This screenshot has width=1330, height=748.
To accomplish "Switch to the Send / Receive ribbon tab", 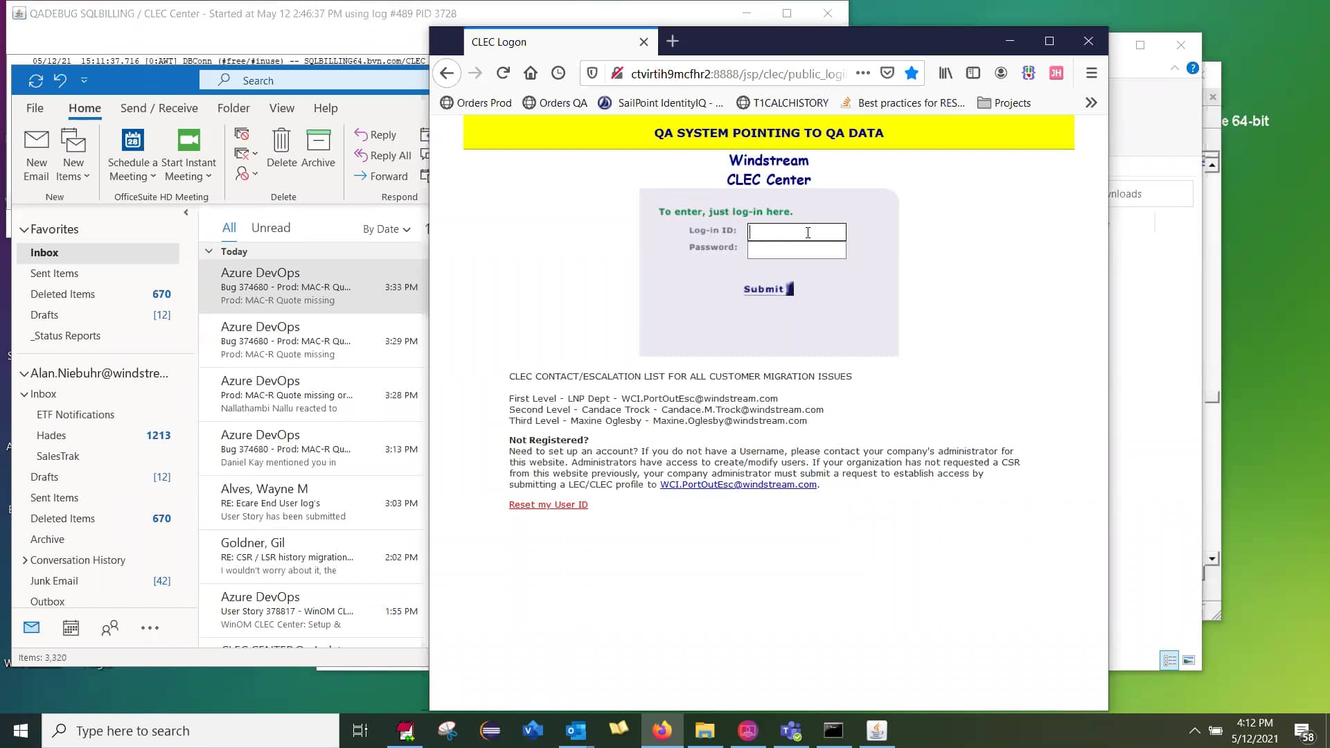I will click(159, 108).
